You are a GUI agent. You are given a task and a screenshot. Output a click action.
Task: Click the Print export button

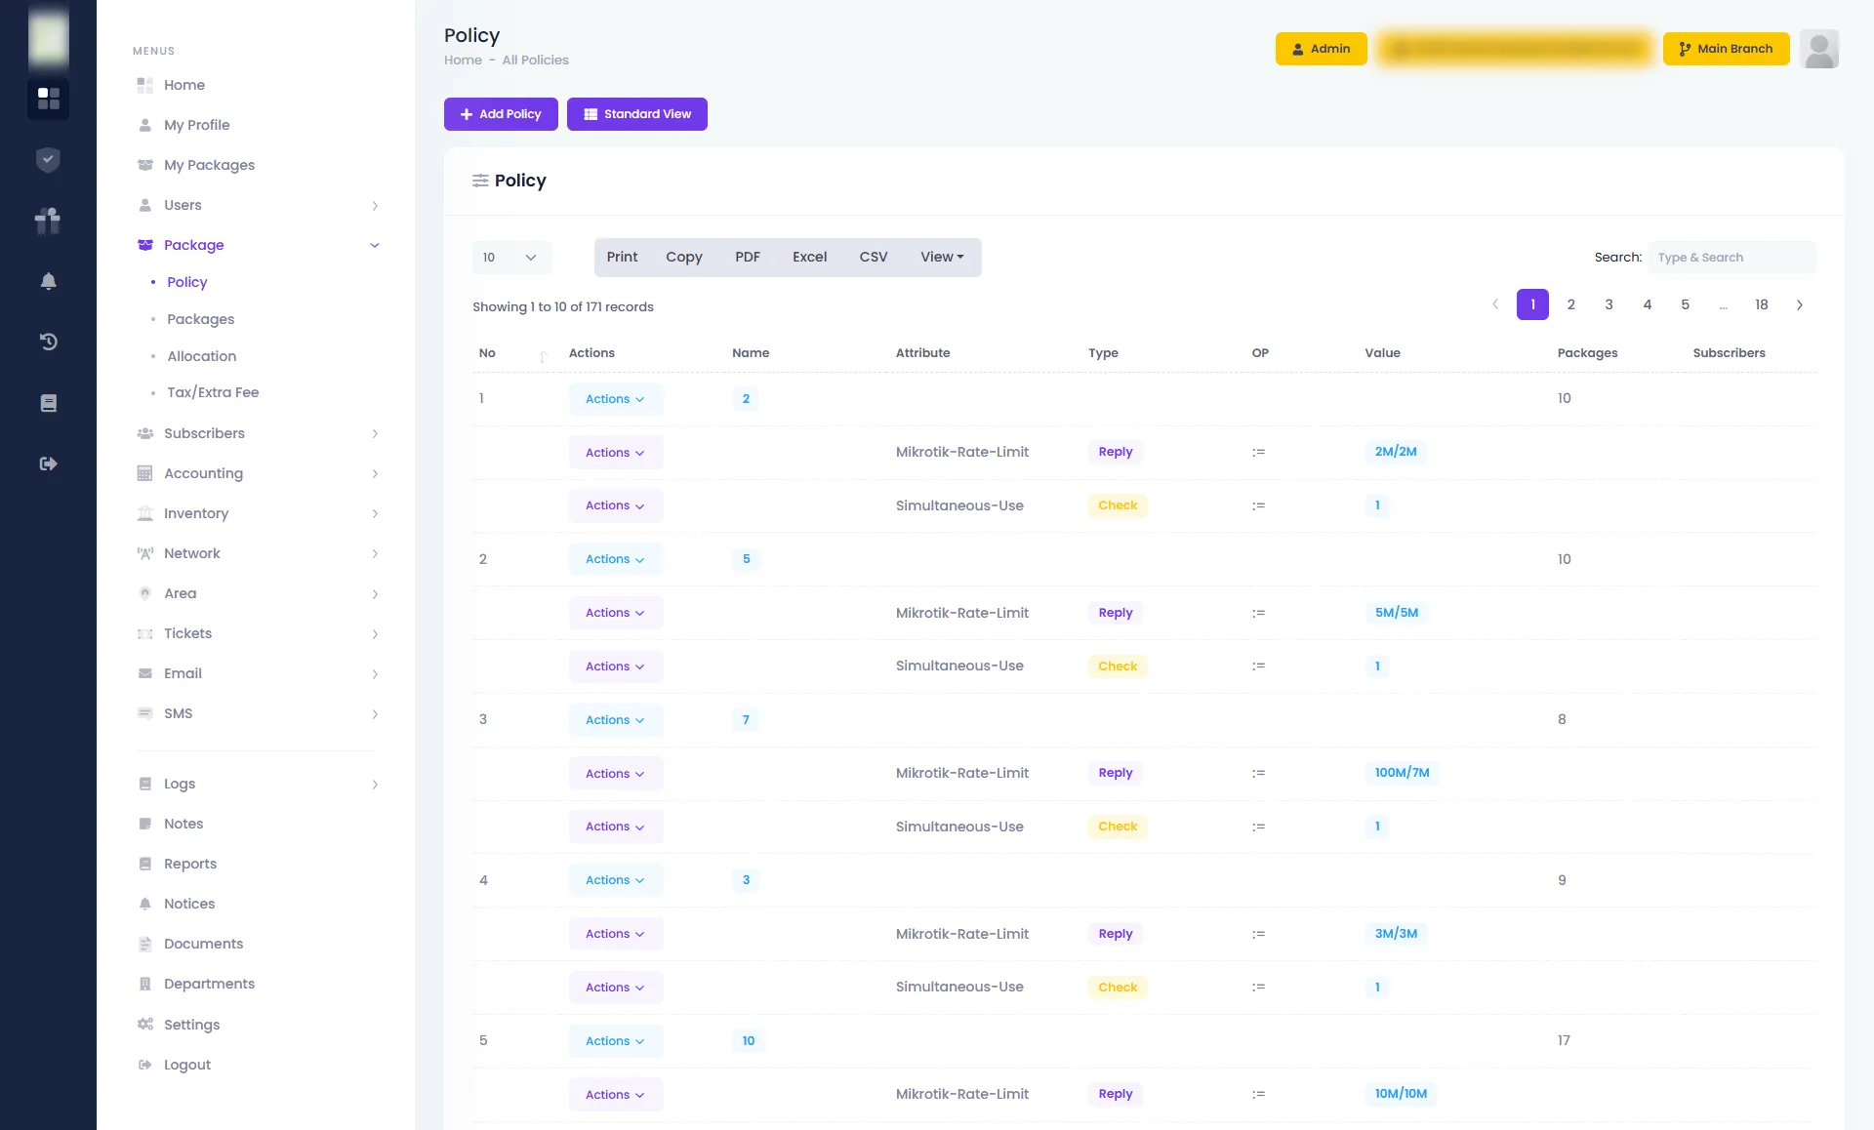622,257
